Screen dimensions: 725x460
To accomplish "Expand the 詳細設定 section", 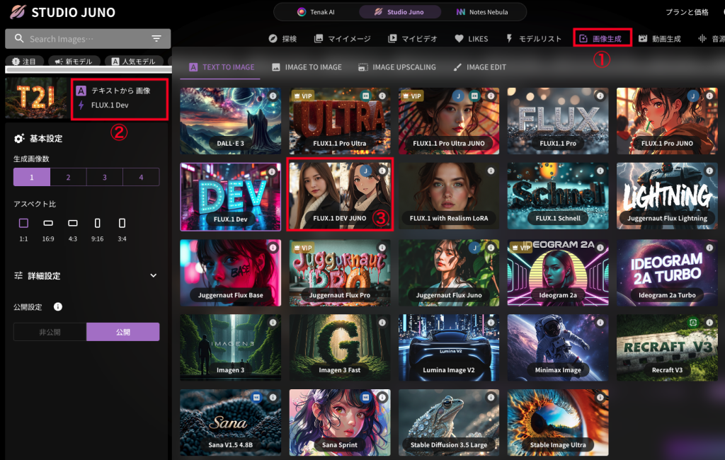I will click(x=86, y=275).
